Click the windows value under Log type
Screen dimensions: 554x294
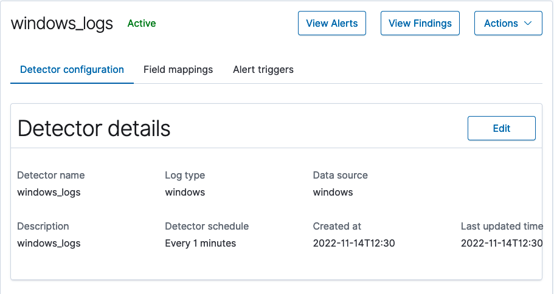coord(185,192)
